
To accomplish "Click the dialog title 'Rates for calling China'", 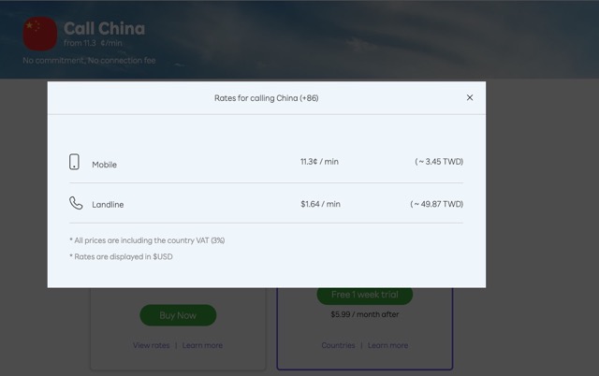I will [266, 97].
